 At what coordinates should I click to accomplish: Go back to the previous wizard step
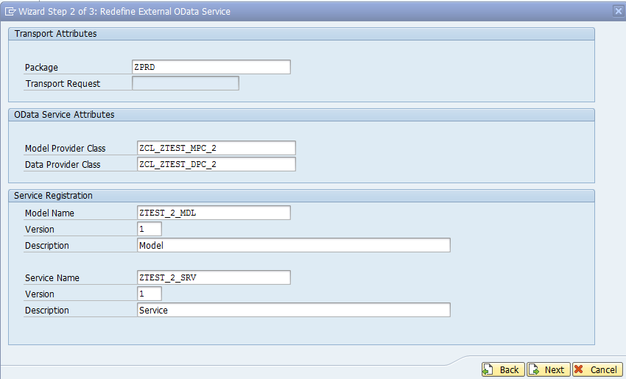(x=502, y=369)
